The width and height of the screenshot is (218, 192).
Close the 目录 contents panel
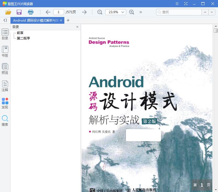point(77,27)
